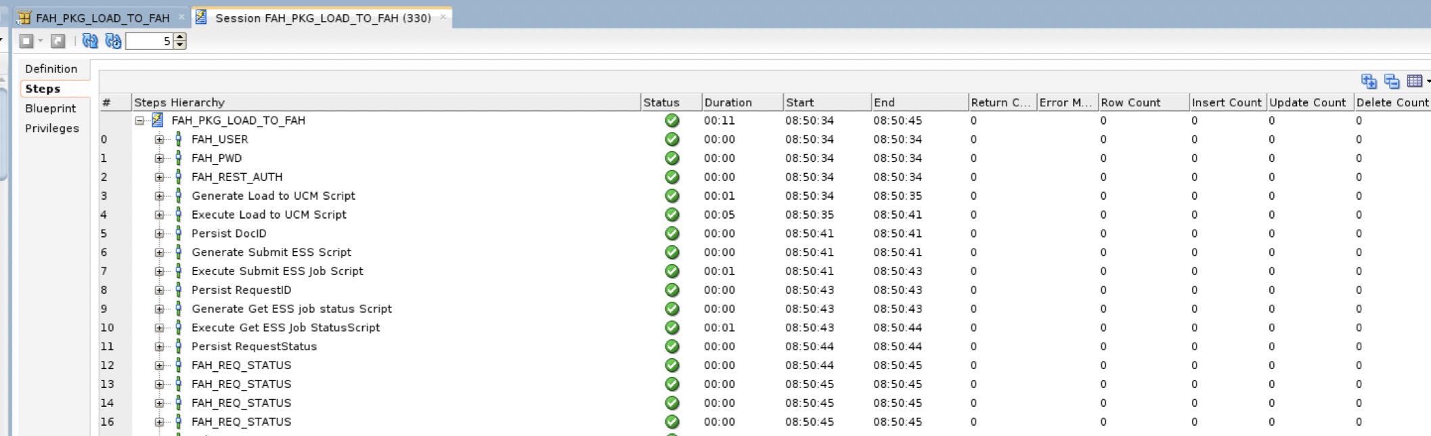Click the refresh interval field showing 5

click(150, 41)
